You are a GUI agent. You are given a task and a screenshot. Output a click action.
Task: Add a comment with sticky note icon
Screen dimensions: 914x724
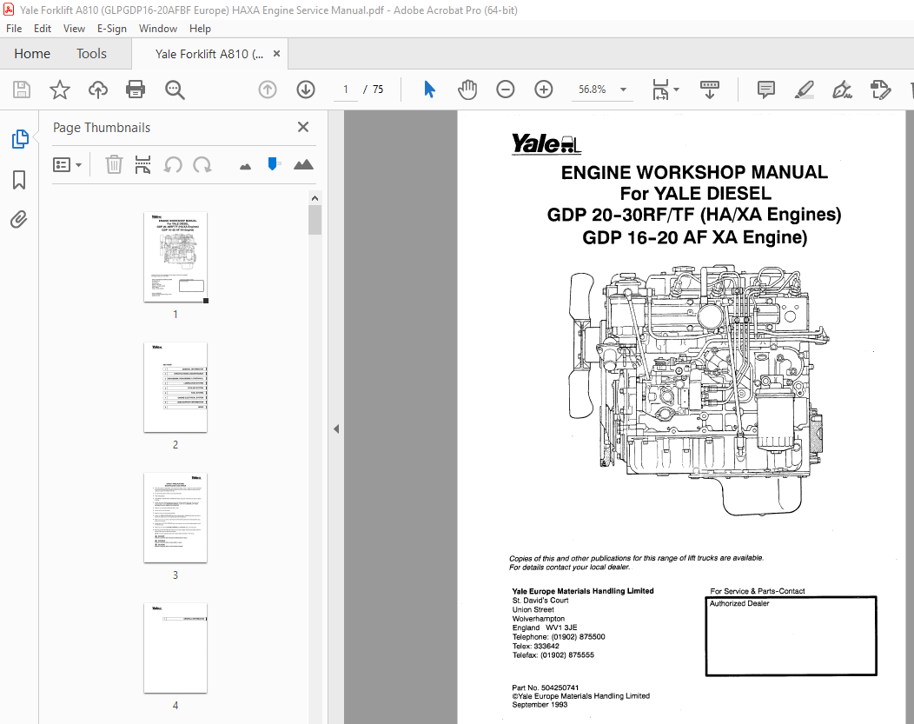[x=766, y=90]
